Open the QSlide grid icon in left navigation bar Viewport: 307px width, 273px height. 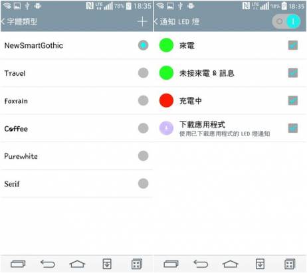[x=137, y=264]
